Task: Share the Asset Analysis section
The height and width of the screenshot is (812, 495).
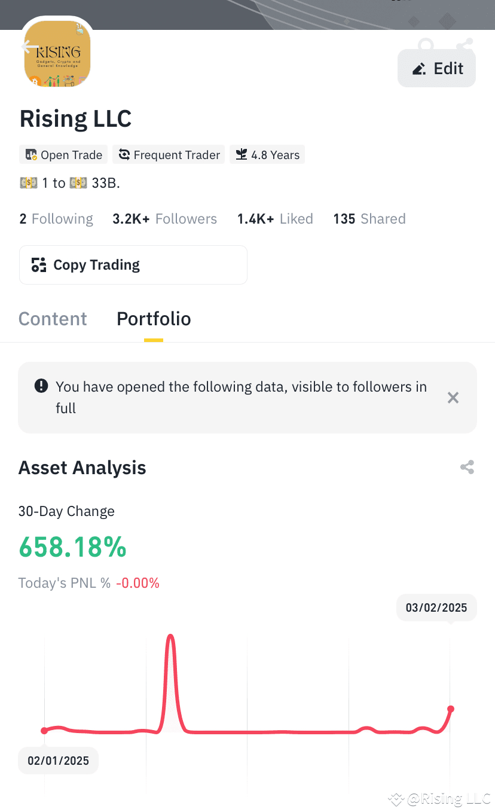Action: (x=467, y=468)
